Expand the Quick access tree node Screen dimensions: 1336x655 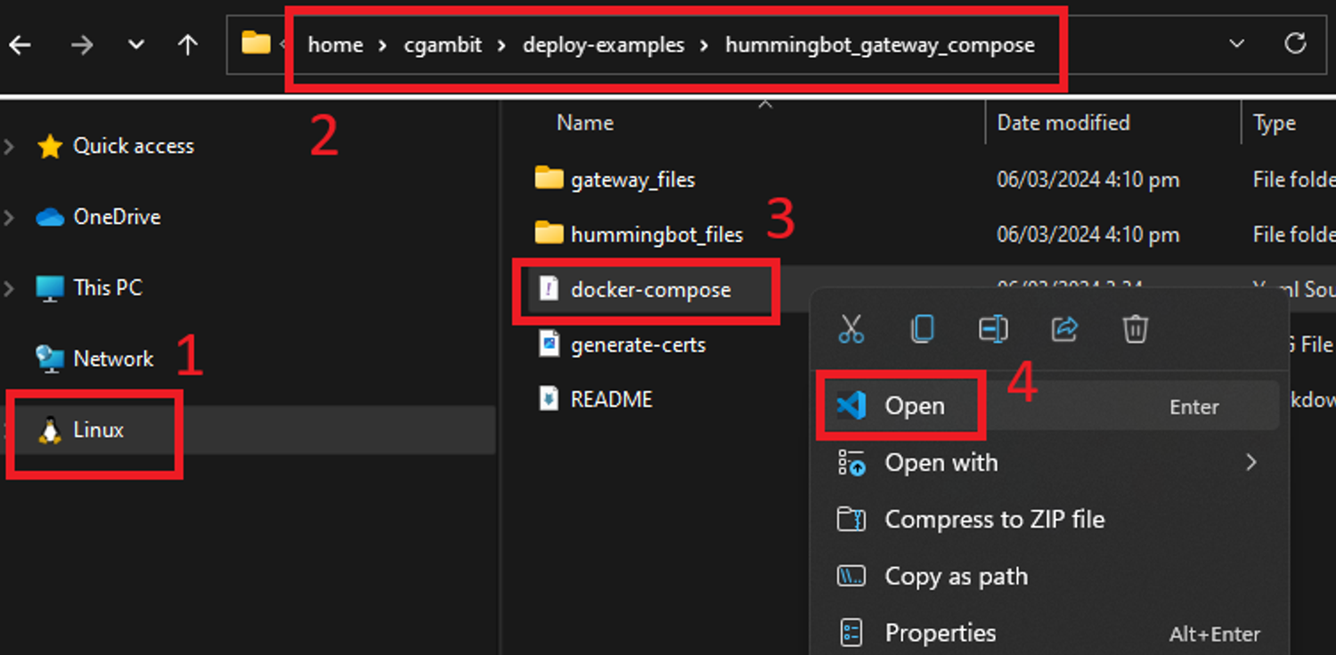[10, 147]
